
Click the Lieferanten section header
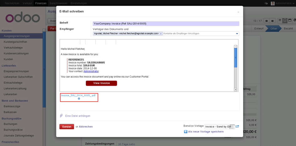click(x=9, y=66)
